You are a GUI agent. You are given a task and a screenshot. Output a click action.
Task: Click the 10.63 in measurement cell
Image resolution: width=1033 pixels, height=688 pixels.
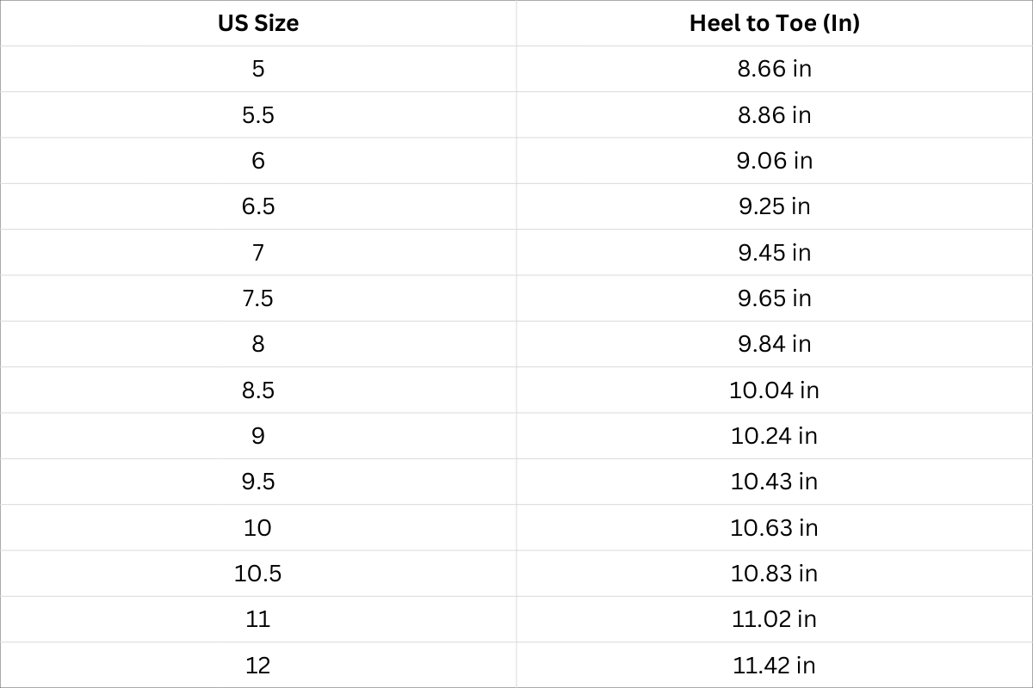774,527
